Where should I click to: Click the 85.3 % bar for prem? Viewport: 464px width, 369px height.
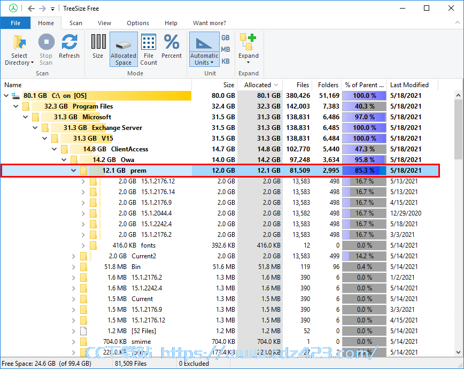(x=364, y=170)
